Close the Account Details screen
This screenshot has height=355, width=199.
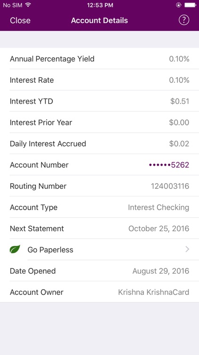point(20,20)
